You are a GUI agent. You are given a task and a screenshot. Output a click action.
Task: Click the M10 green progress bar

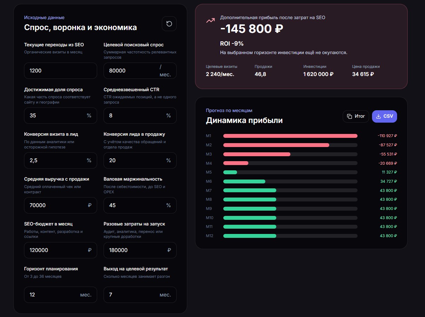(x=250, y=218)
